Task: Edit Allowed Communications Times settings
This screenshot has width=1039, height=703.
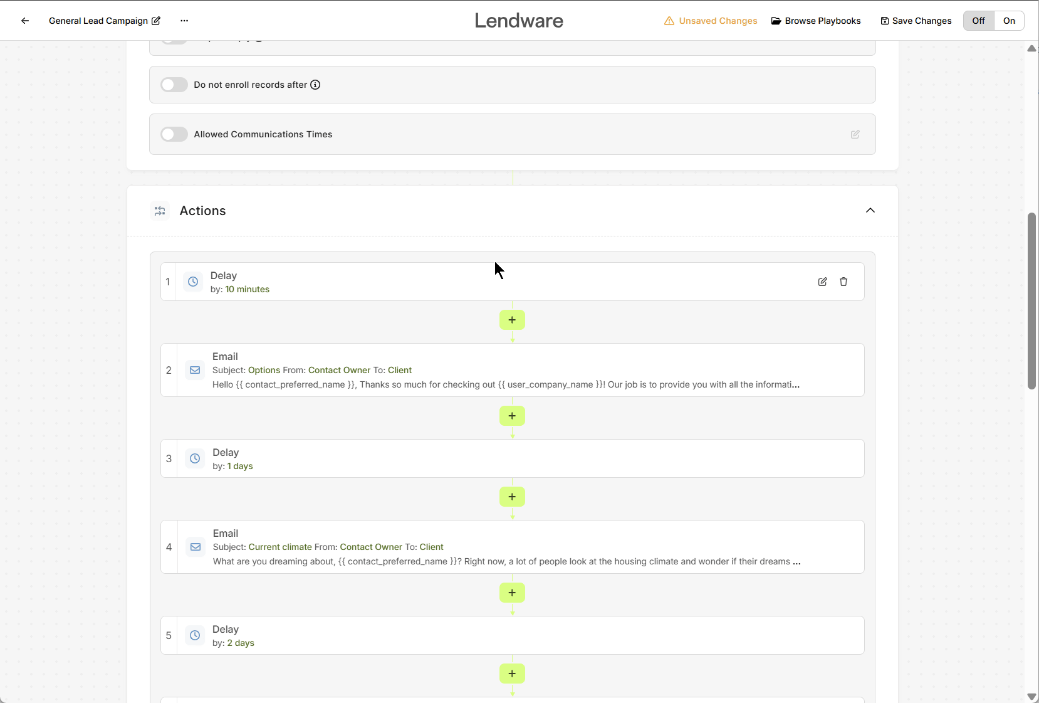Action: tap(855, 134)
